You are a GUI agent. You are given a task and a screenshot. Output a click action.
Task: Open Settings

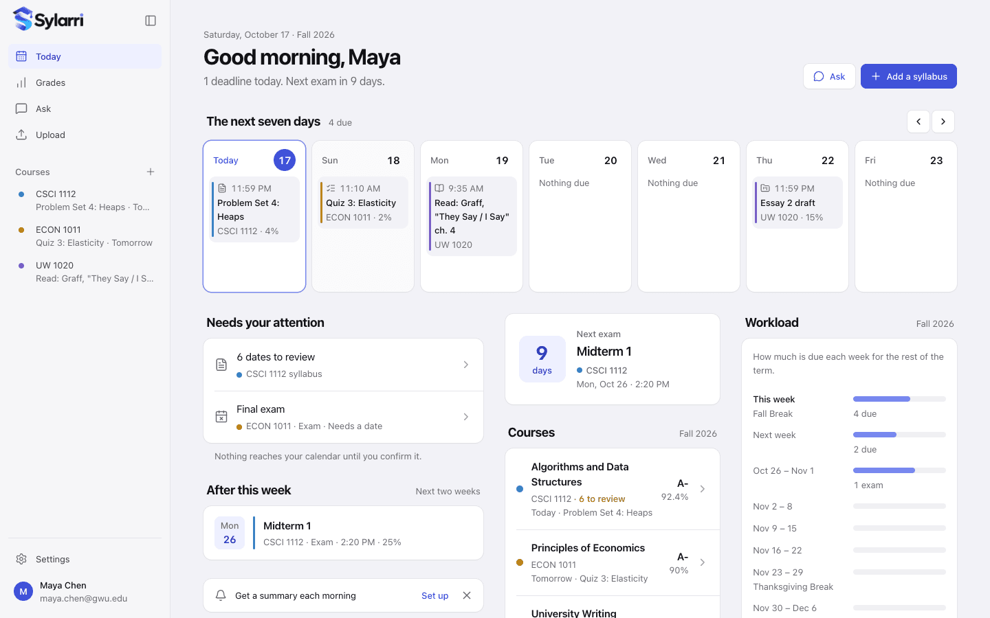pyautogui.click(x=85, y=559)
